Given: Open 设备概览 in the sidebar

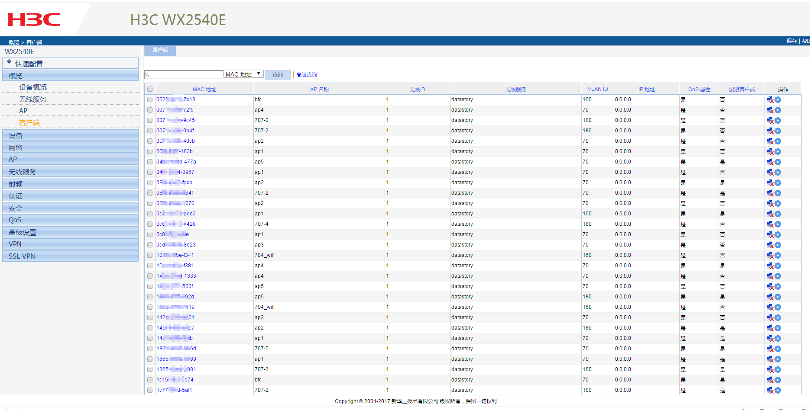Looking at the screenshot, I should 33,87.
